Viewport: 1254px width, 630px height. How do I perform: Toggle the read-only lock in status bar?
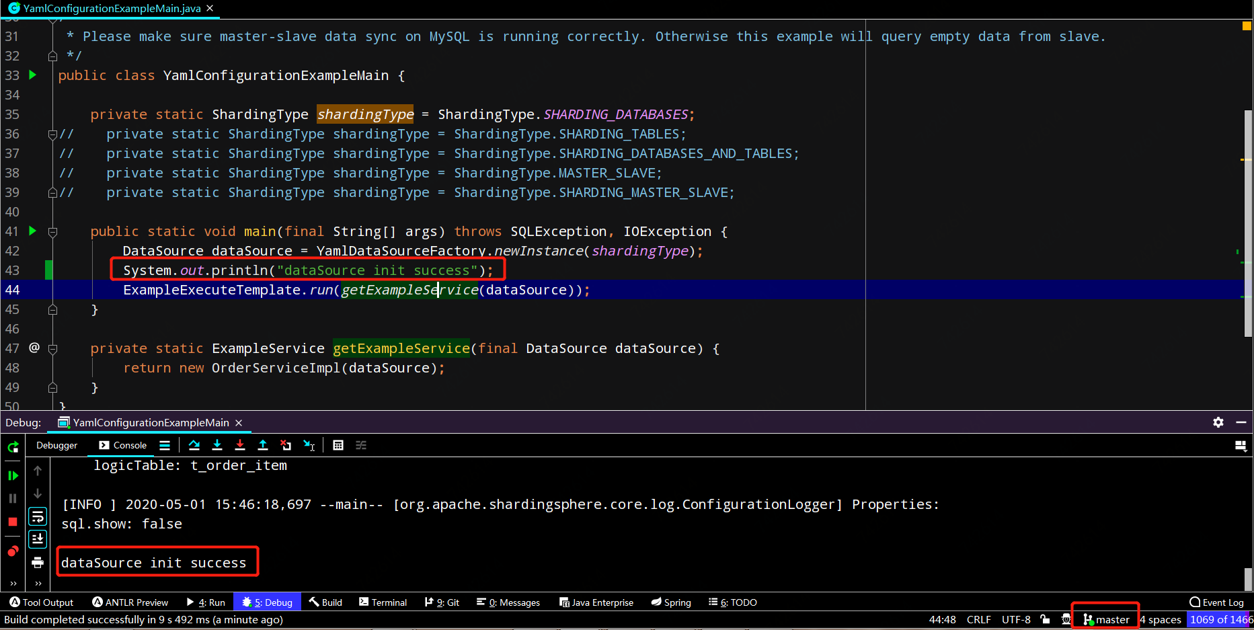[x=1044, y=619]
